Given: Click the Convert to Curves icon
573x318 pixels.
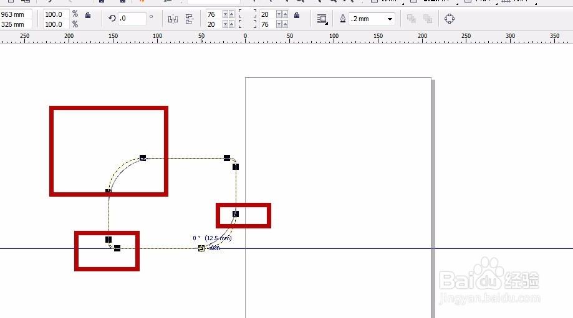Looking at the screenshot, I should (450, 19).
